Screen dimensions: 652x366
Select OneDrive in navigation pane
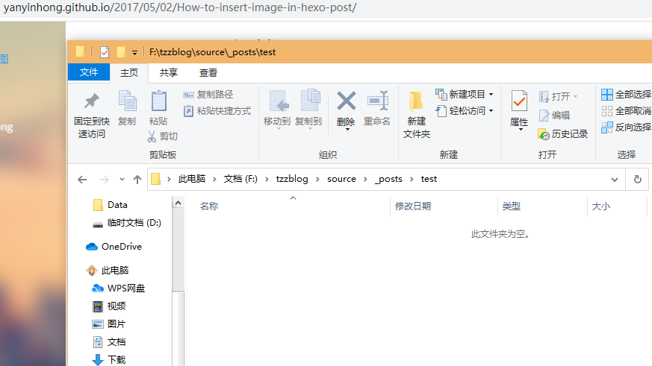[121, 247]
